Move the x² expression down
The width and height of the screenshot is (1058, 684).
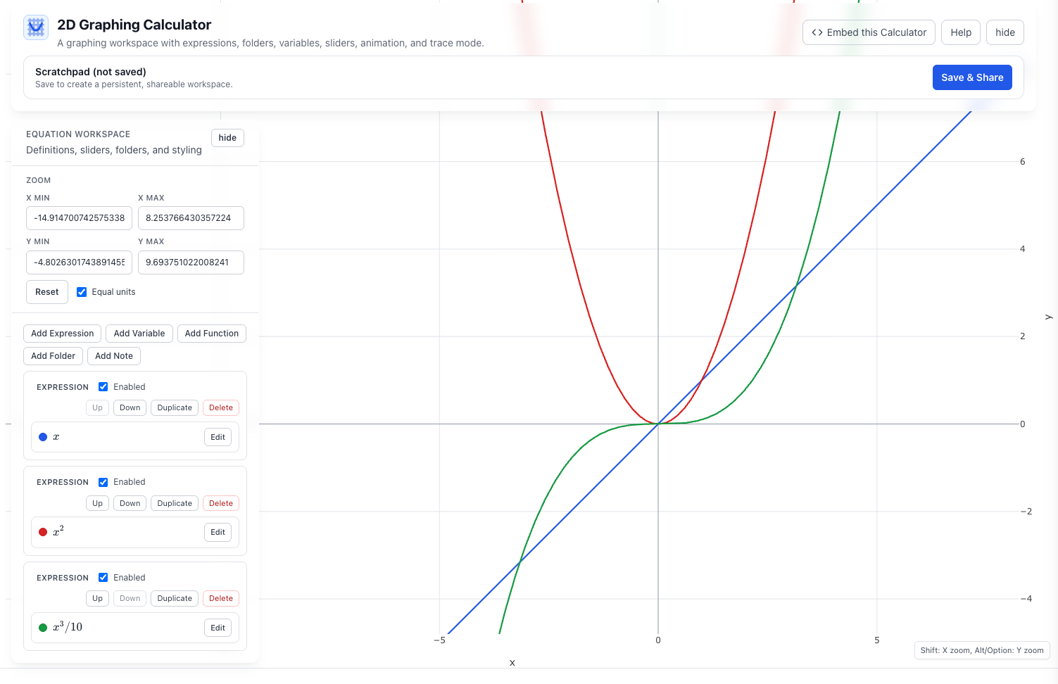tap(130, 503)
